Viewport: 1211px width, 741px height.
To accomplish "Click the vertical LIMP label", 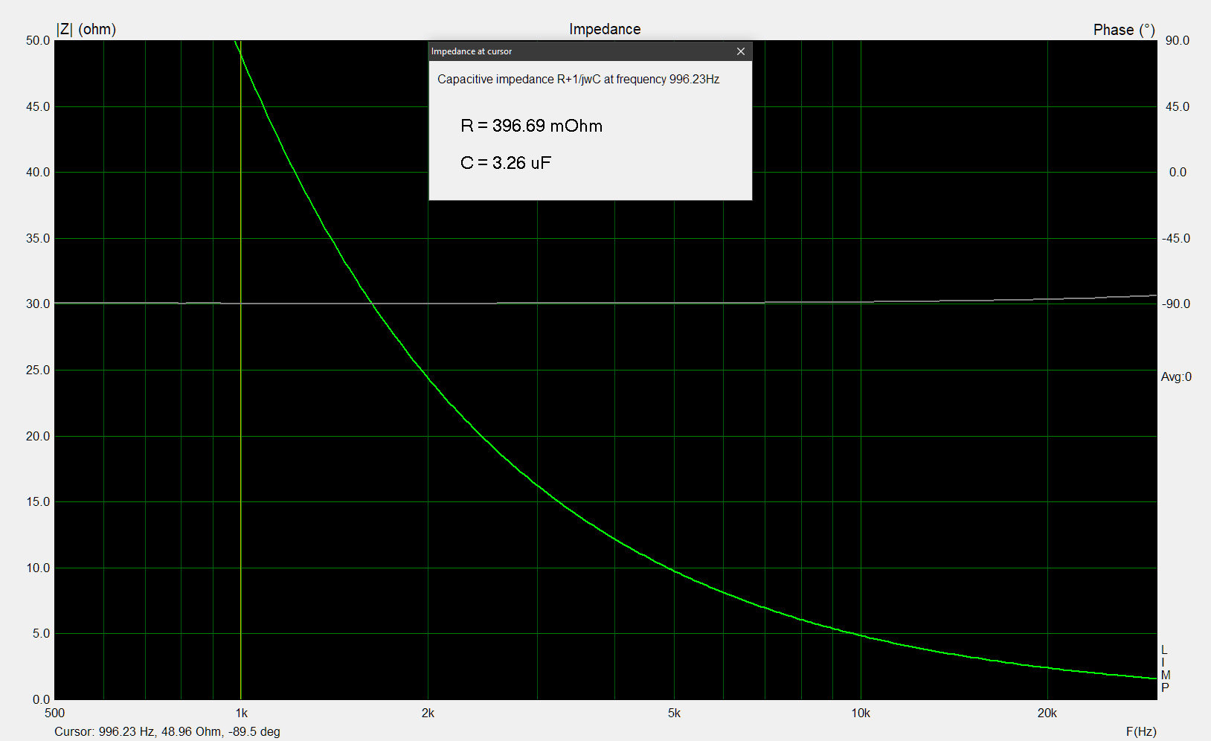I will coord(1165,669).
